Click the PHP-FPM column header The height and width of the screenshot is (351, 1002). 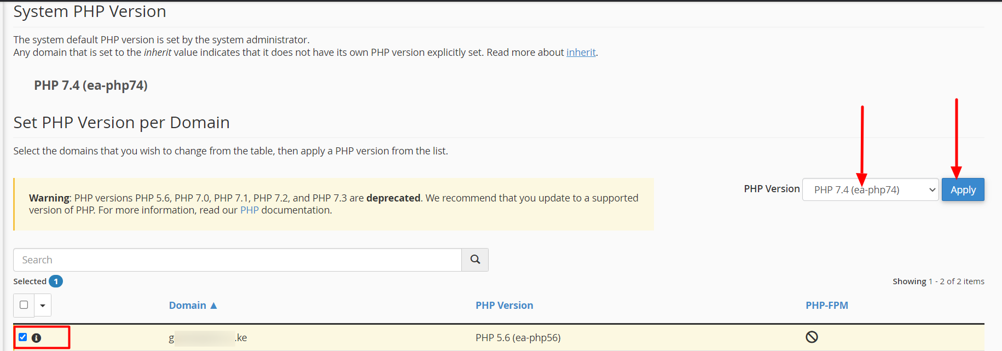point(827,305)
